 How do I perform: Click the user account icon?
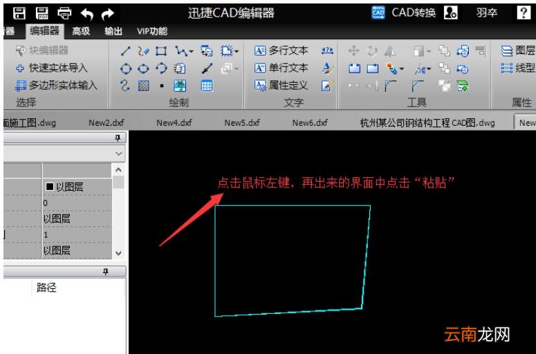click(450, 13)
